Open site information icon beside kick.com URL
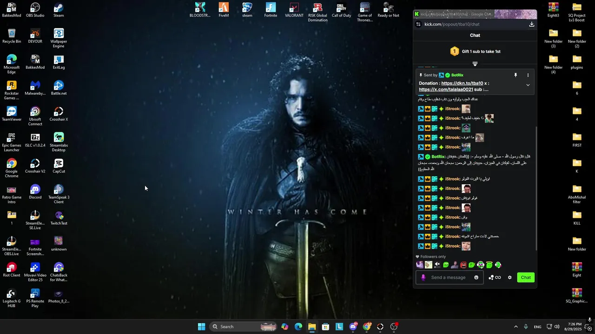Viewport: 595px width, 334px height. point(418,24)
